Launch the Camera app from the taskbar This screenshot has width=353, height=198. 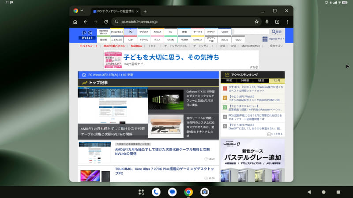tap(205, 192)
